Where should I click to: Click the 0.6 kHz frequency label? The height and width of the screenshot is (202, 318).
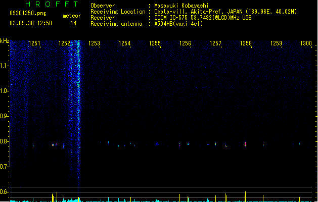[x=4, y=192]
